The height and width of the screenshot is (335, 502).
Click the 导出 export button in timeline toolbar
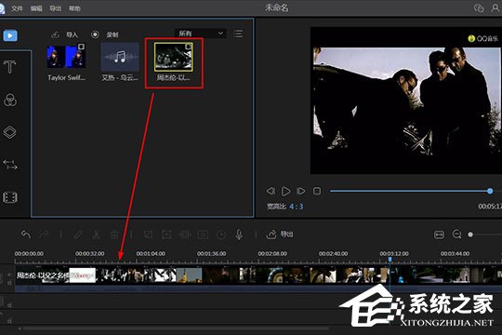pos(280,234)
